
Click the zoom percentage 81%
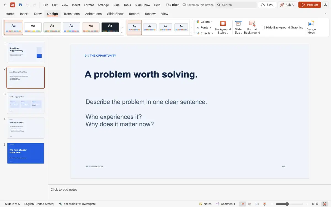pyautogui.click(x=315, y=204)
